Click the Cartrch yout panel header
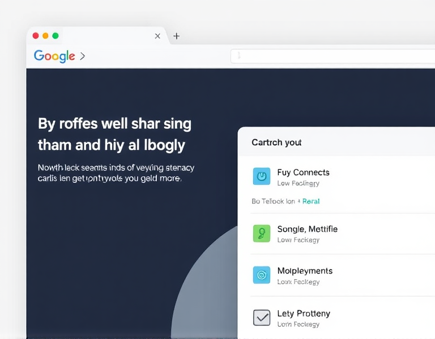 pos(276,142)
